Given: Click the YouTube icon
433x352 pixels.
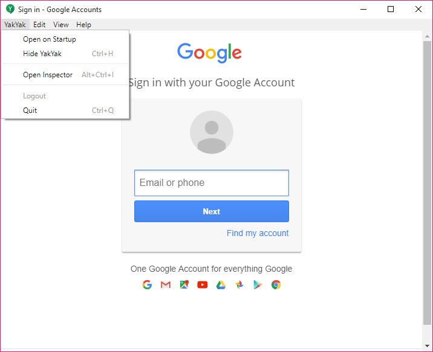Looking at the screenshot, I should tap(203, 284).
